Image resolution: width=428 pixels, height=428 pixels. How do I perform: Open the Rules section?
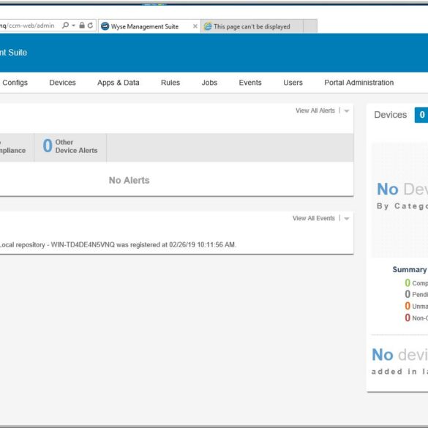(x=170, y=83)
